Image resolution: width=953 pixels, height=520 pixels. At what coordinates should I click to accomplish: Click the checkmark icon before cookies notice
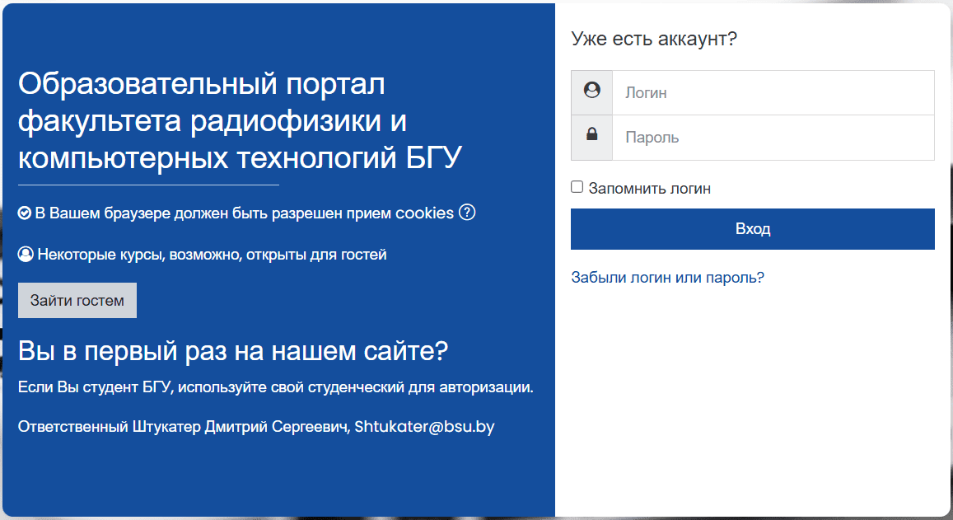[25, 213]
